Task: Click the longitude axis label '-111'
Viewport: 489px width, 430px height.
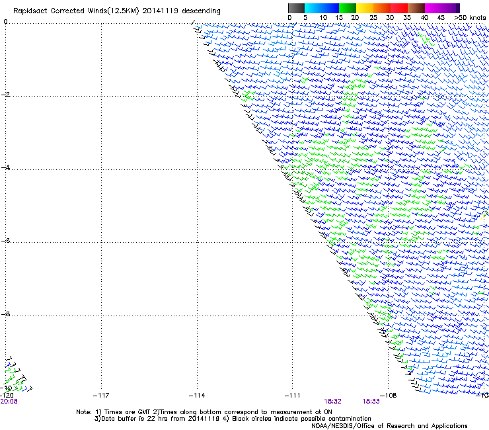Action: point(292,396)
